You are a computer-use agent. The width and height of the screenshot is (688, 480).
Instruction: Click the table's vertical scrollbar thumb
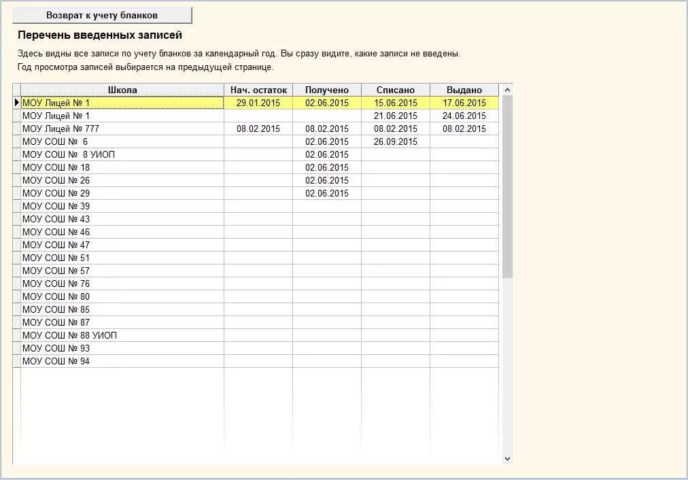click(507, 187)
